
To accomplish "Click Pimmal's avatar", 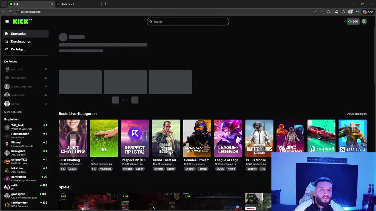I will click(x=7, y=144).
